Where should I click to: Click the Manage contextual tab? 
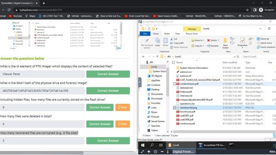(x=192, y=29)
